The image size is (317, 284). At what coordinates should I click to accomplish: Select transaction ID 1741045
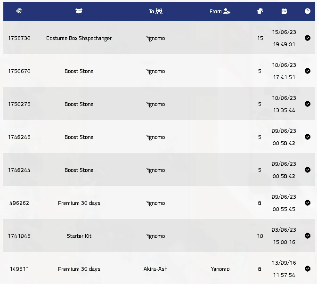(x=19, y=236)
